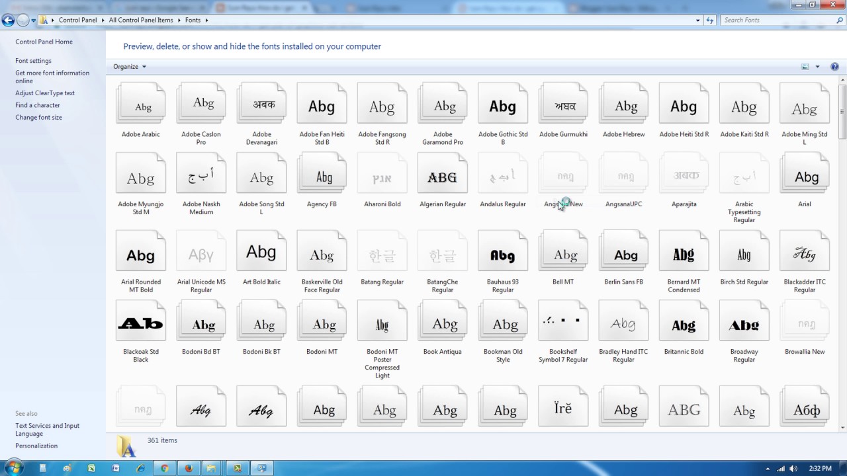The image size is (847, 476).
Task: Open the address bar history dropdown
Action: coord(698,20)
